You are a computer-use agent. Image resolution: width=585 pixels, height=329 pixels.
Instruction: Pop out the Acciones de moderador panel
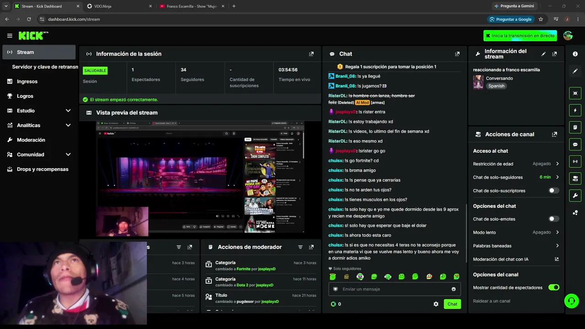click(x=311, y=247)
